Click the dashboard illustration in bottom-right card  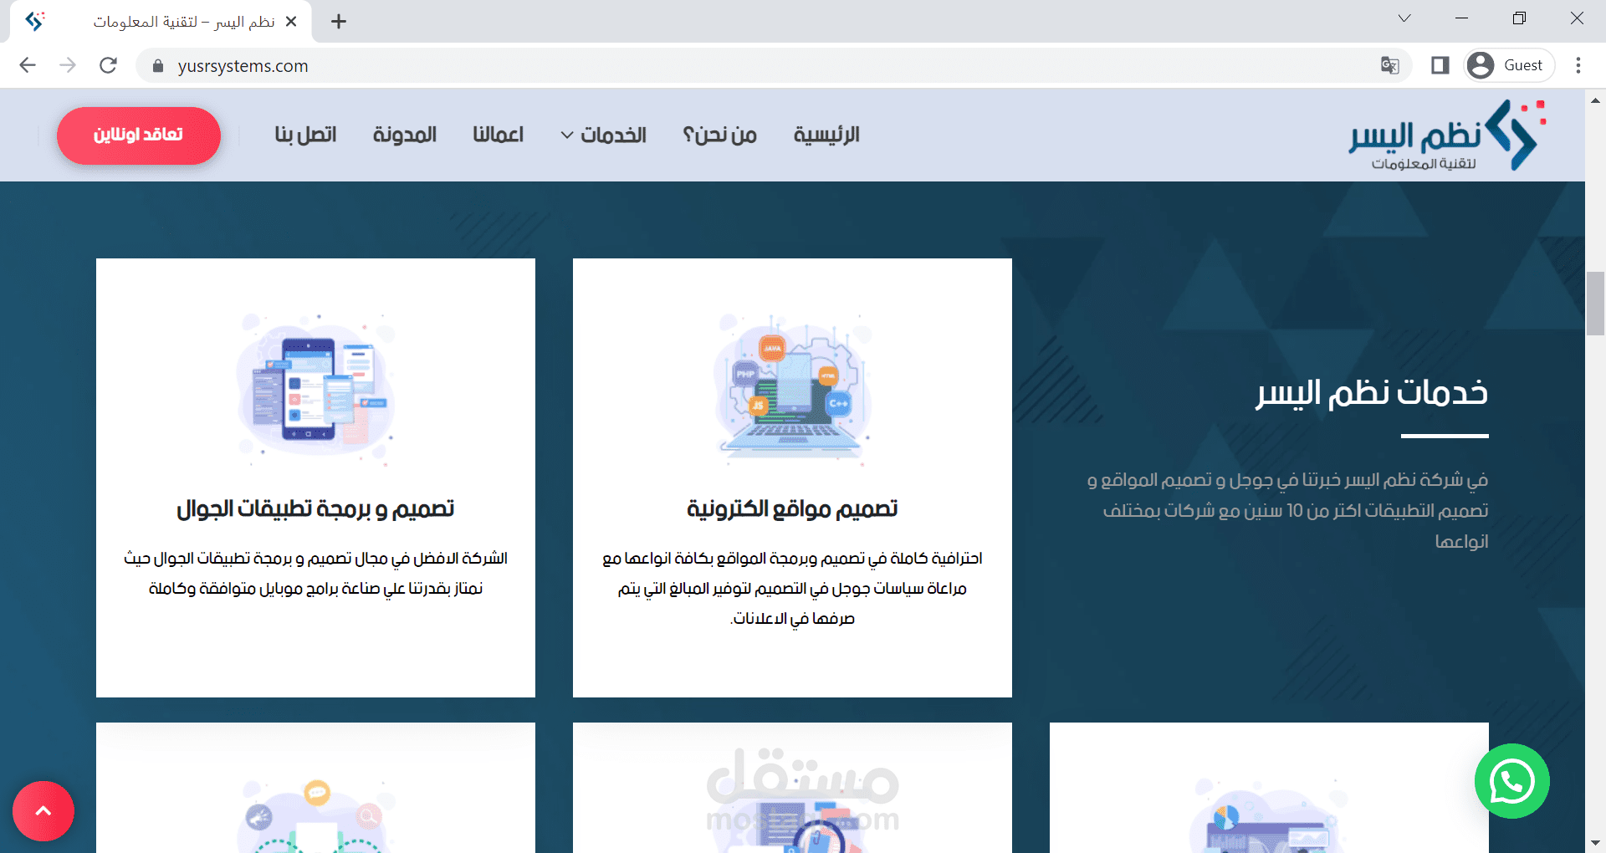tap(1269, 815)
